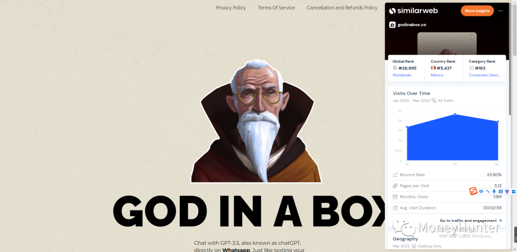Click the site preview thumbnail in Similarweb

pos(447,44)
